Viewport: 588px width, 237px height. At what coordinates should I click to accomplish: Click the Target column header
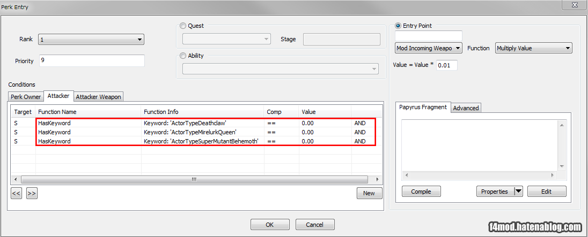pos(23,112)
